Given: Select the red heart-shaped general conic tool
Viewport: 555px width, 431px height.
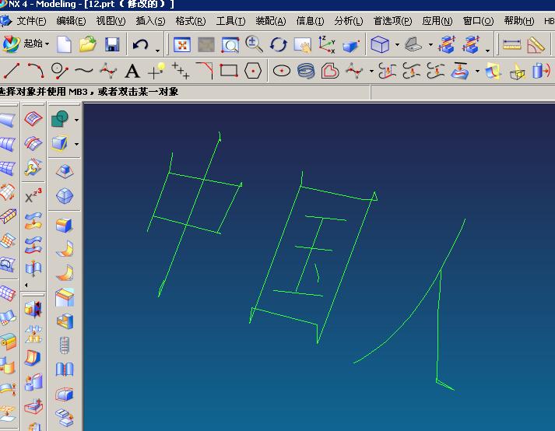Looking at the screenshot, I should [330, 71].
